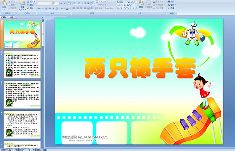Select the triangle shape in gallery
Screen dimensions: 235x151
(x=122, y=5)
